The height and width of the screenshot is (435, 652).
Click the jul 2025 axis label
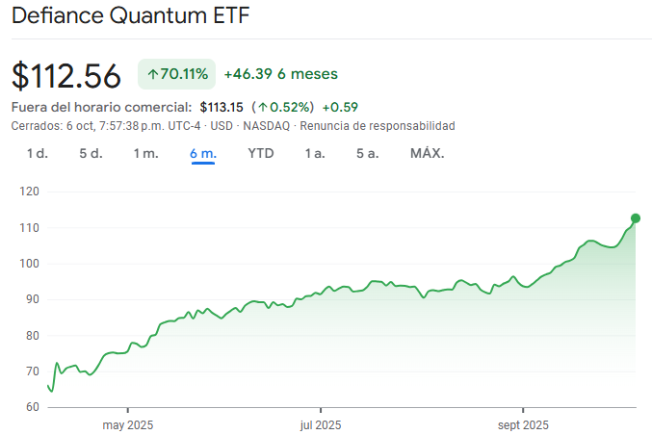[x=321, y=424]
